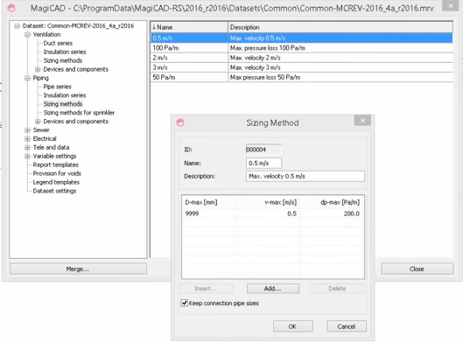
Task: Click the Merge... button
Action: 78,269
